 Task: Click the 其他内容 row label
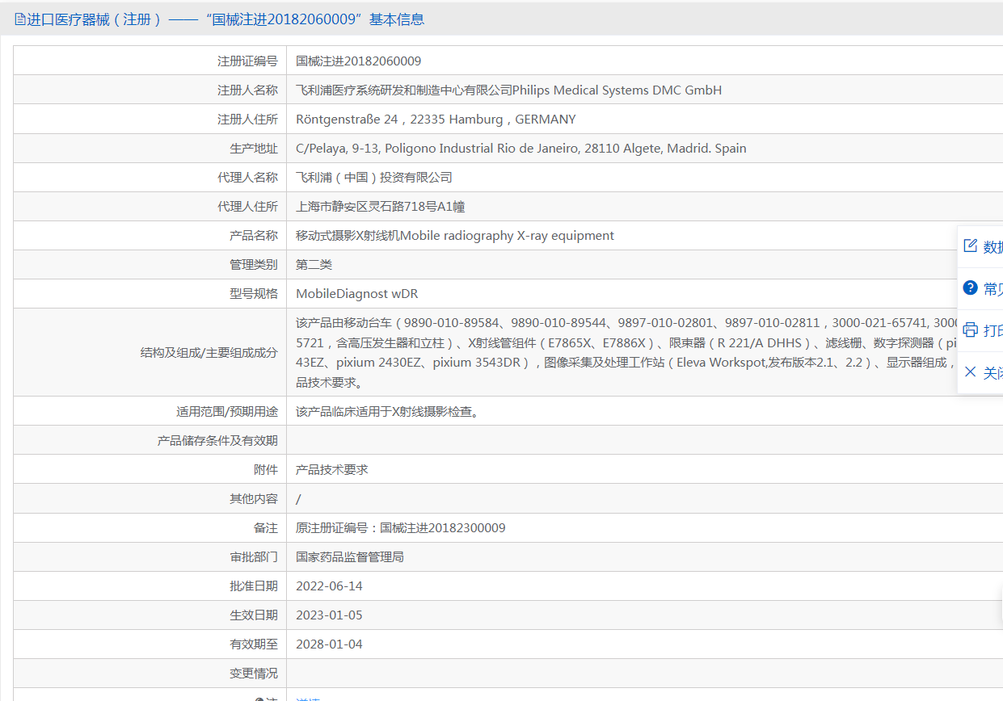(x=254, y=498)
